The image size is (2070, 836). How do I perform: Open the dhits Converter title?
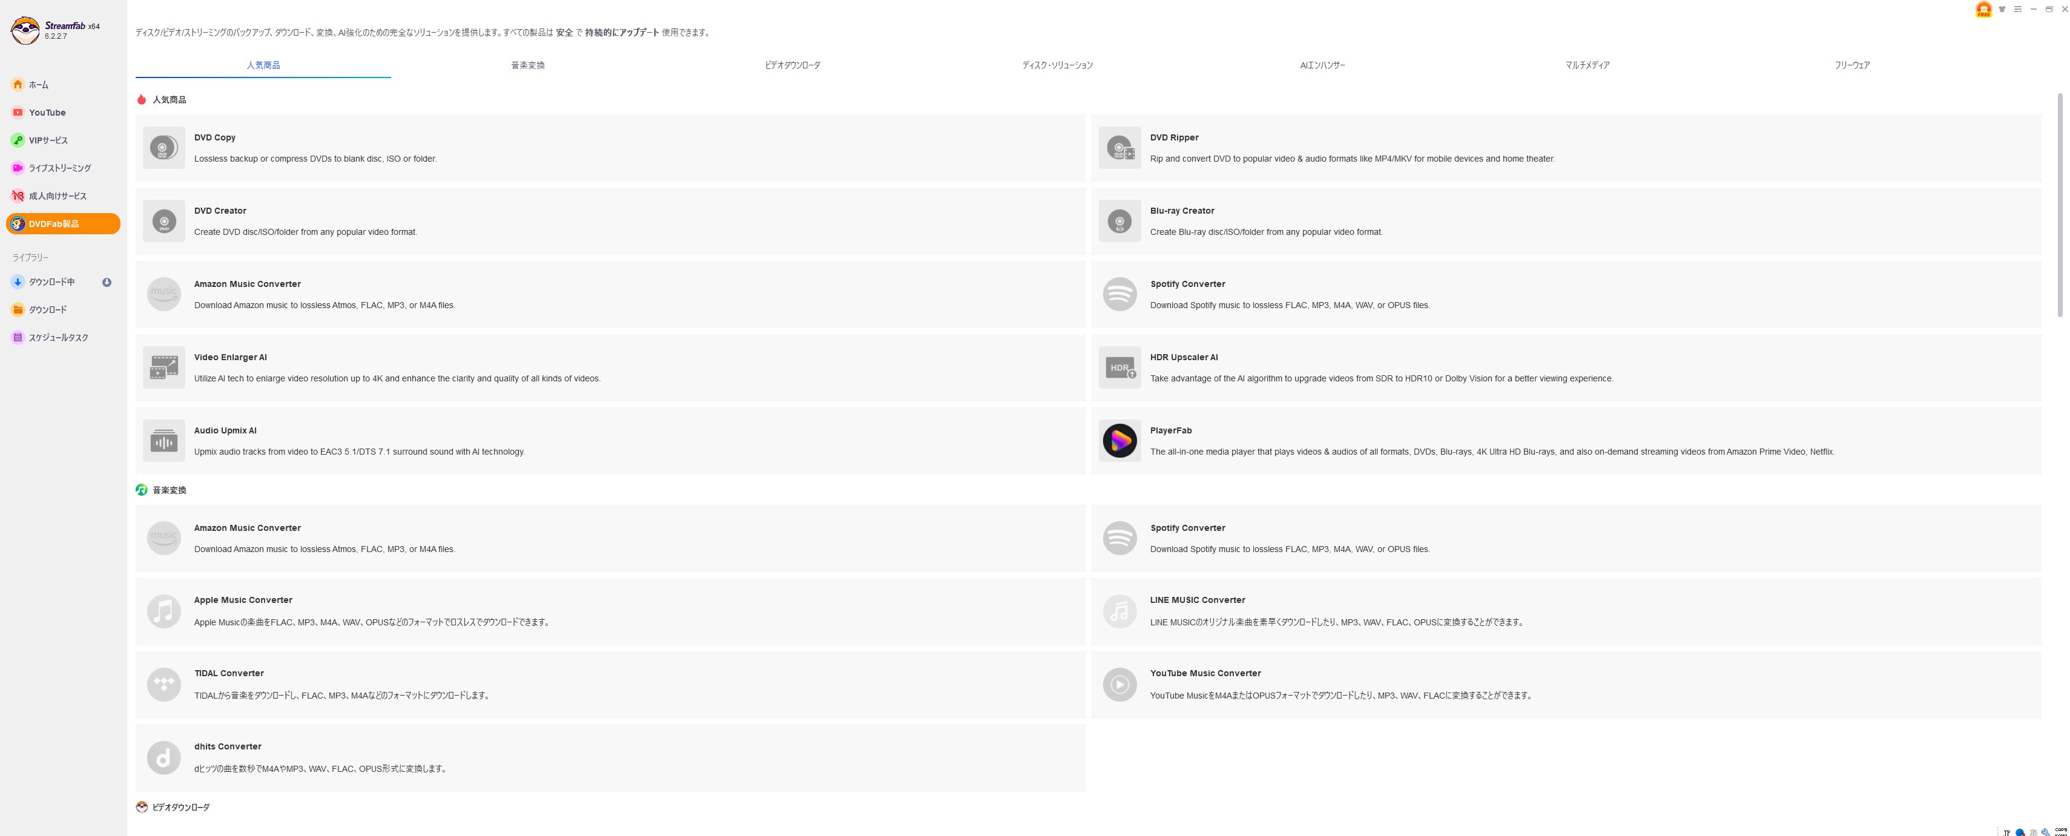(x=228, y=746)
